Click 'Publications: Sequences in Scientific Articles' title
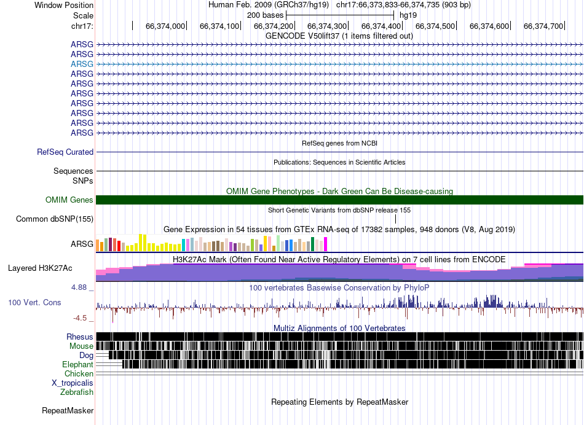This screenshot has height=425, width=584. click(339, 162)
